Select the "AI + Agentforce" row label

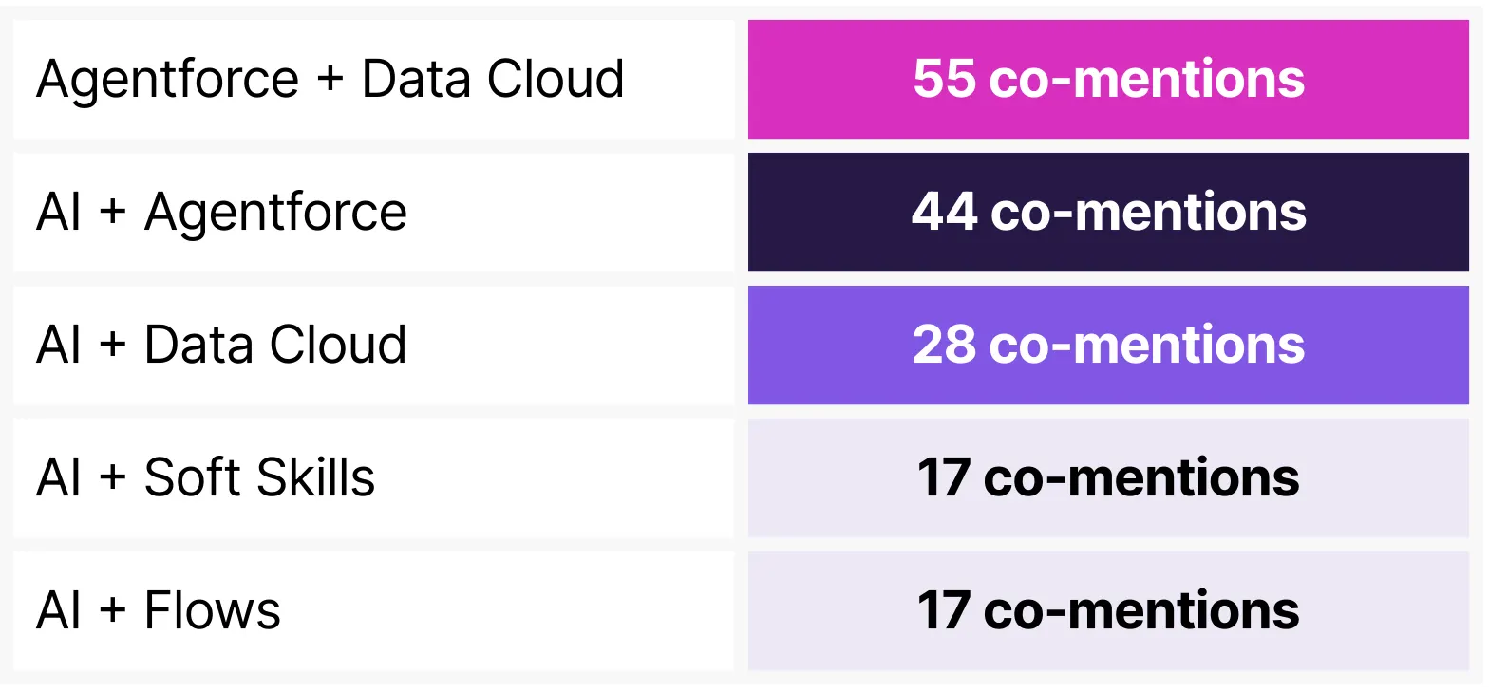tap(221, 212)
